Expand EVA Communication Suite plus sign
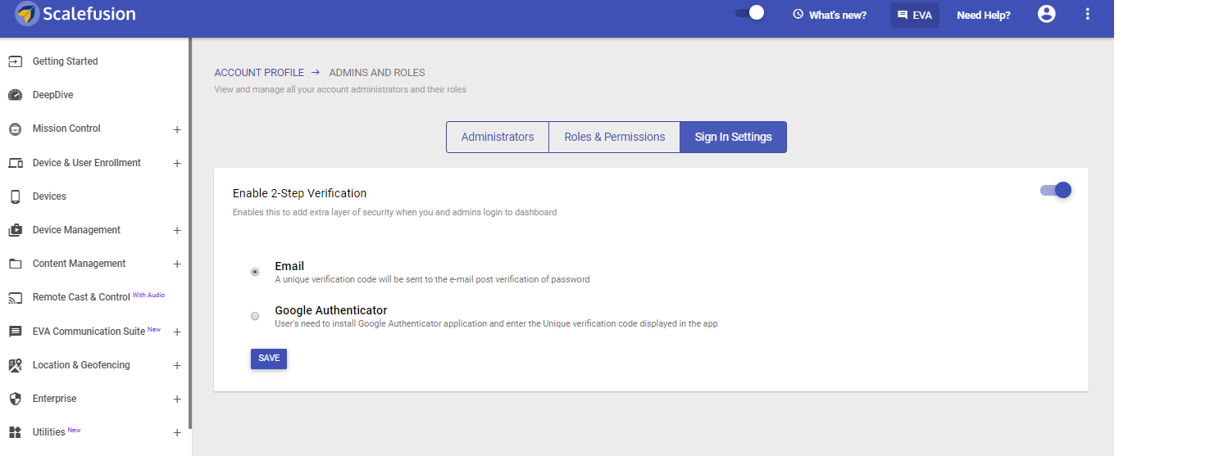The image size is (1228, 456). (x=177, y=332)
